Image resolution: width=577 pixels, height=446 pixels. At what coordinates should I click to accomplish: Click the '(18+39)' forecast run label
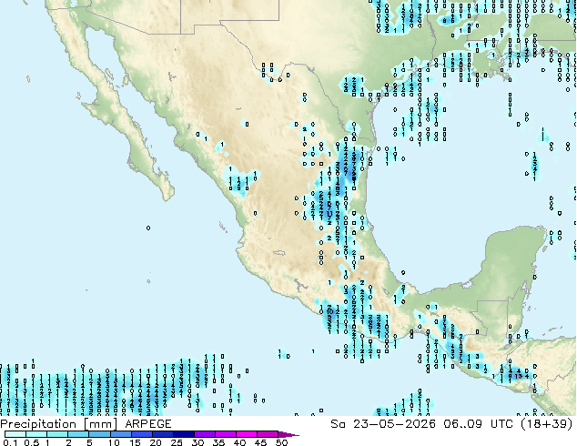(547, 424)
